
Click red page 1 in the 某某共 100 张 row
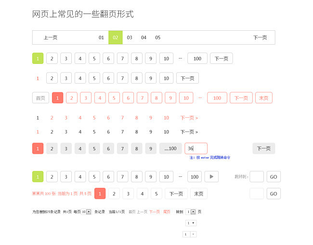coord(100,194)
